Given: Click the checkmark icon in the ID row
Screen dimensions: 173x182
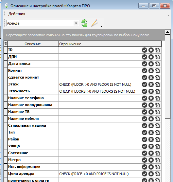Looking at the screenshot, I should pos(145,50).
